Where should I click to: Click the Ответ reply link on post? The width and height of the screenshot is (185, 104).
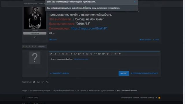[156, 40]
